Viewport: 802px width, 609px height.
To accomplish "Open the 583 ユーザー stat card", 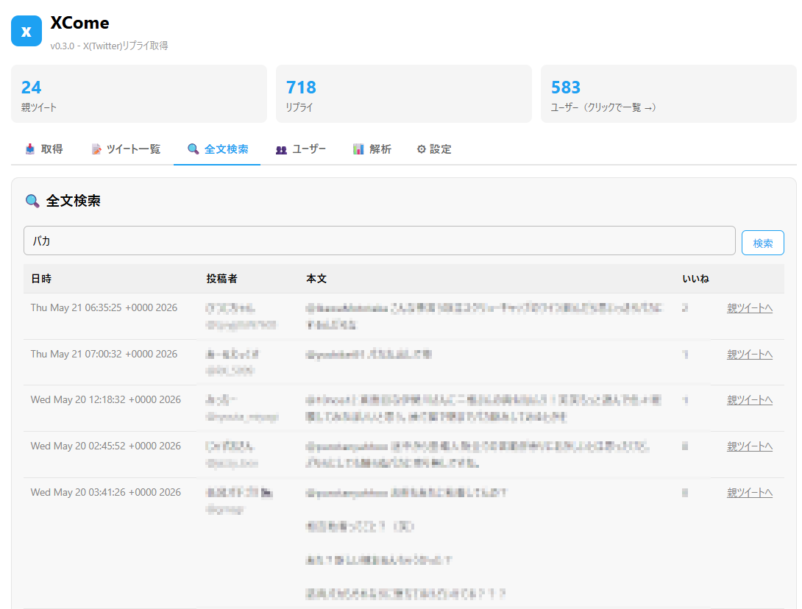I will 669,93.
